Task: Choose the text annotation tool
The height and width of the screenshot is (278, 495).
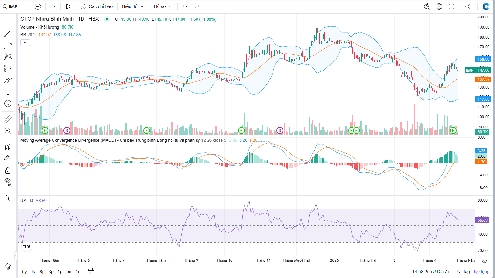Action: (x=8, y=92)
